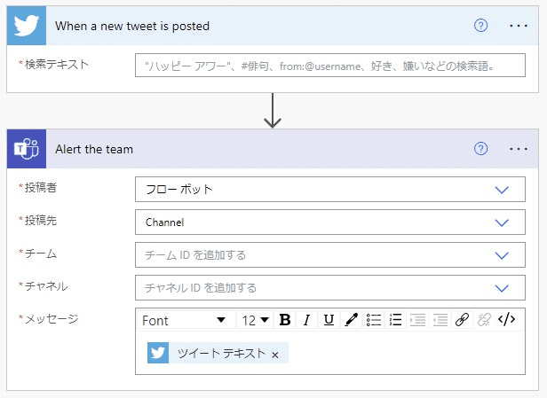Insert a numbered list in the message
The width and height of the screenshot is (547, 398).
[395, 320]
